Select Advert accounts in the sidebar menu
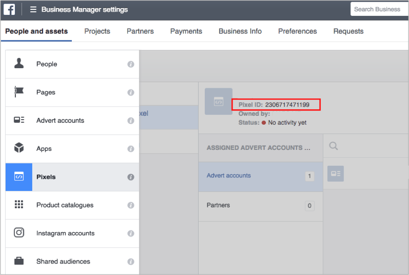409x275 pixels. pos(72,120)
